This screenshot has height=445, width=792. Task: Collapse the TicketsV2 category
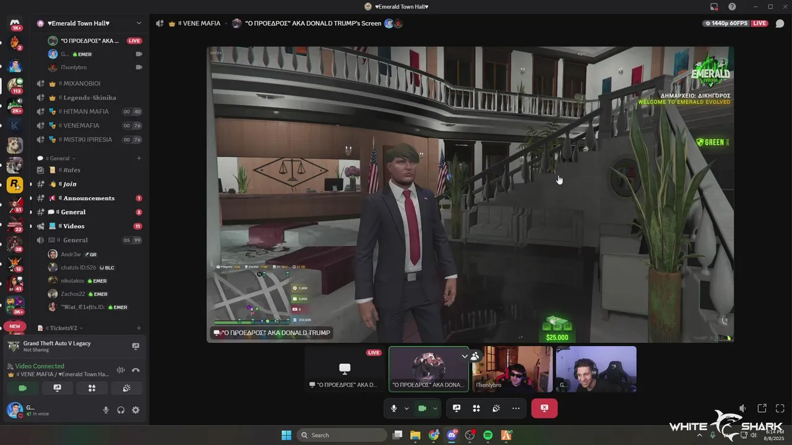pyautogui.click(x=64, y=328)
